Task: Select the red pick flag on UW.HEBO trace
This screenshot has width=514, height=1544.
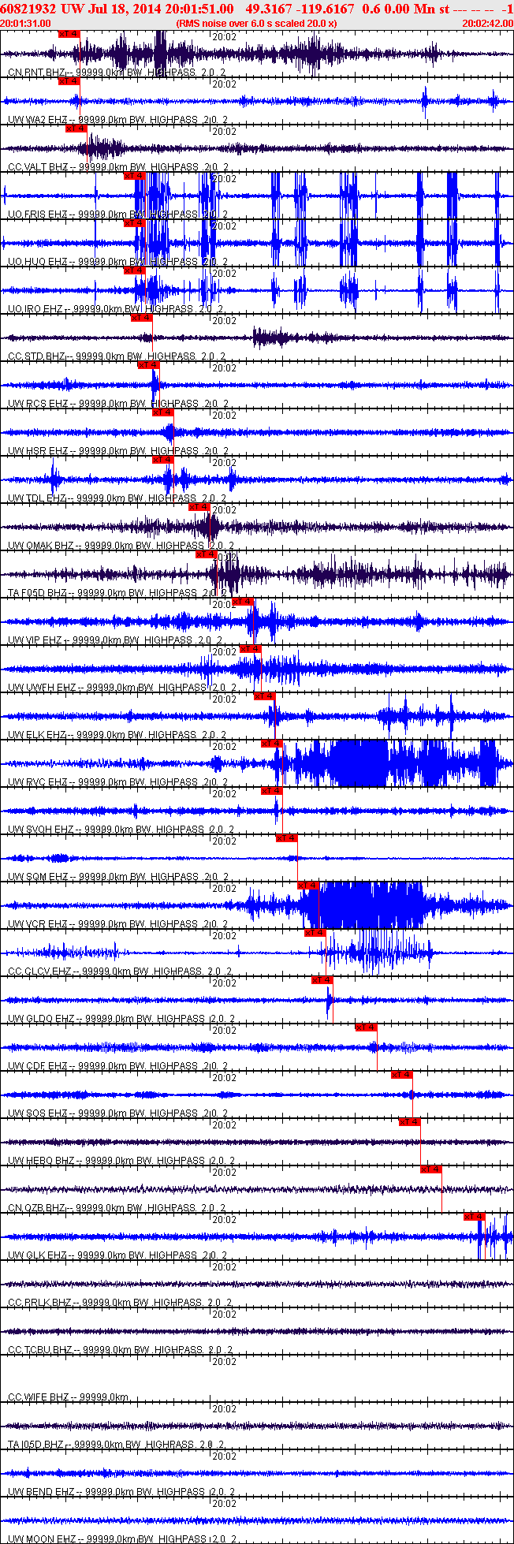Action: tap(410, 1121)
